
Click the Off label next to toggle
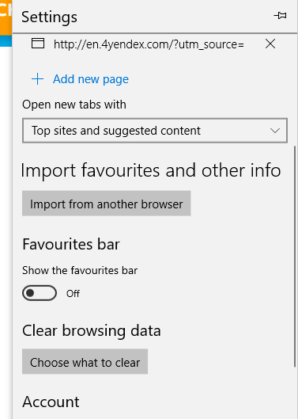tap(73, 293)
